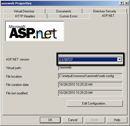Close the aomweb Properties window
130x126 pixels.
click(126, 3)
